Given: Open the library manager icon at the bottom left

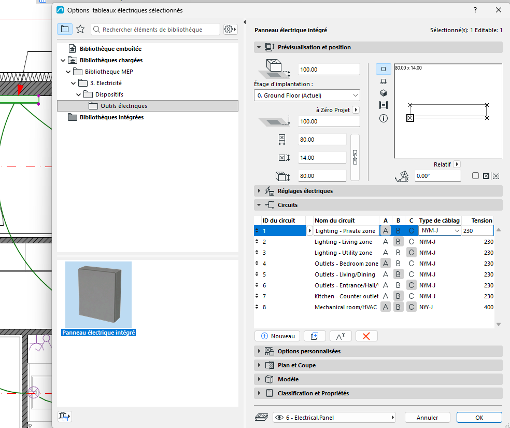Looking at the screenshot, I should click(64, 417).
